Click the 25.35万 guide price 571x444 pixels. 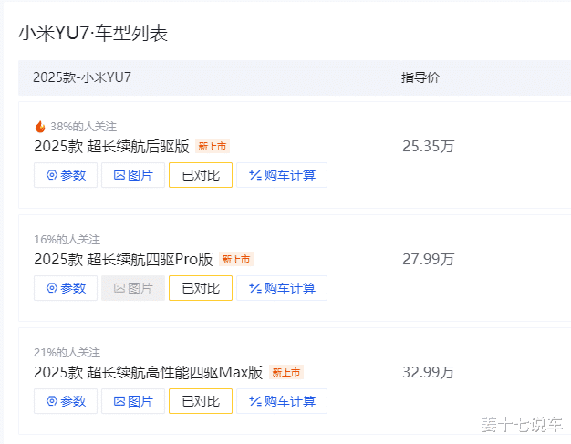pyautogui.click(x=429, y=146)
